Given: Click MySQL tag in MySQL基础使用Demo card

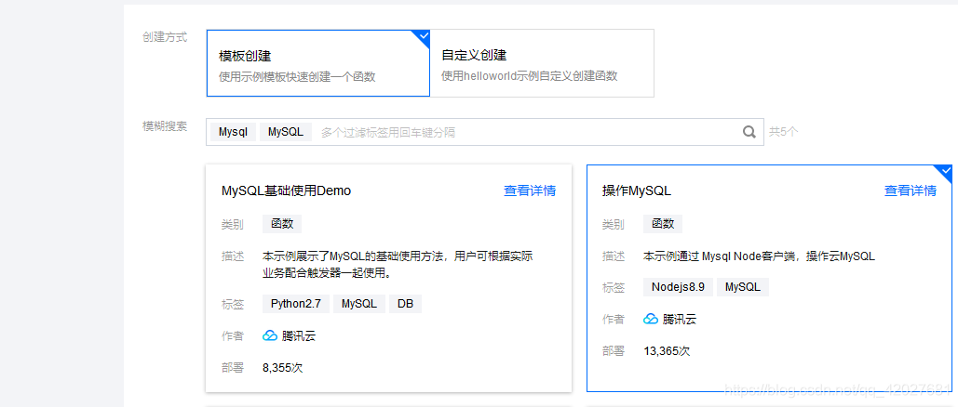Looking at the screenshot, I should click(359, 304).
